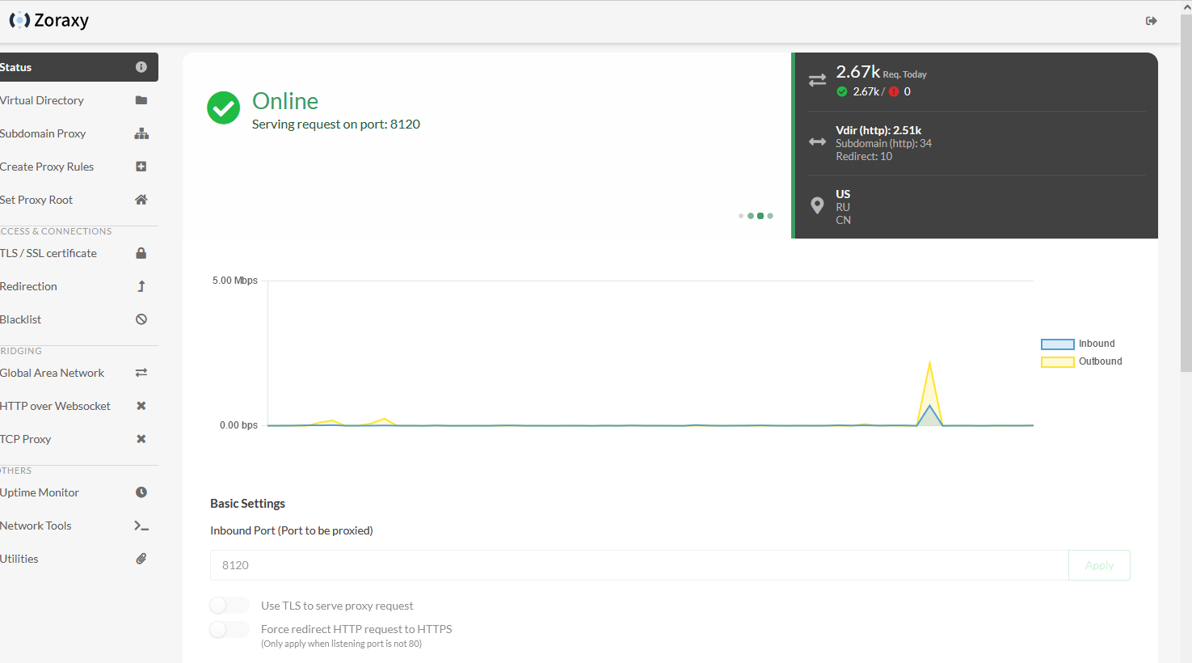Screen dimensions: 1192x663
Task: Toggle Force redirect HTTP to HTTPS
Action: 230,630
